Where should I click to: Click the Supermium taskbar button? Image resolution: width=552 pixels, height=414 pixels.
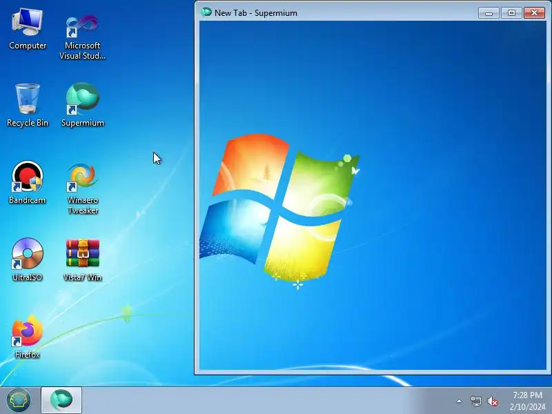pos(61,400)
